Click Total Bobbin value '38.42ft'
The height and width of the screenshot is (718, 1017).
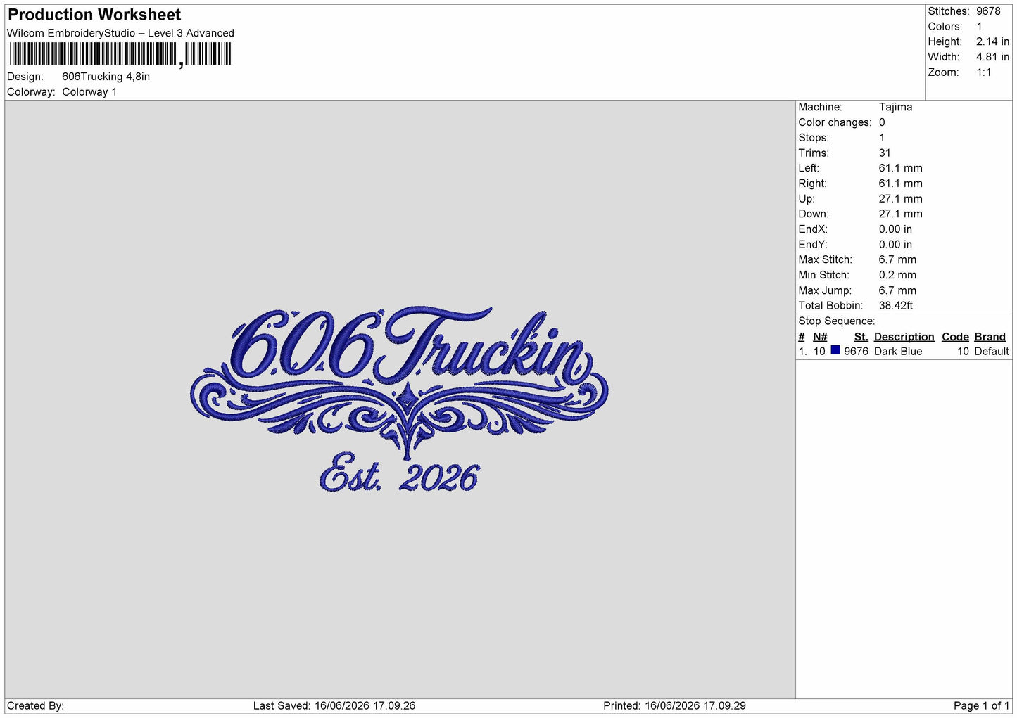[x=896, y=306]
